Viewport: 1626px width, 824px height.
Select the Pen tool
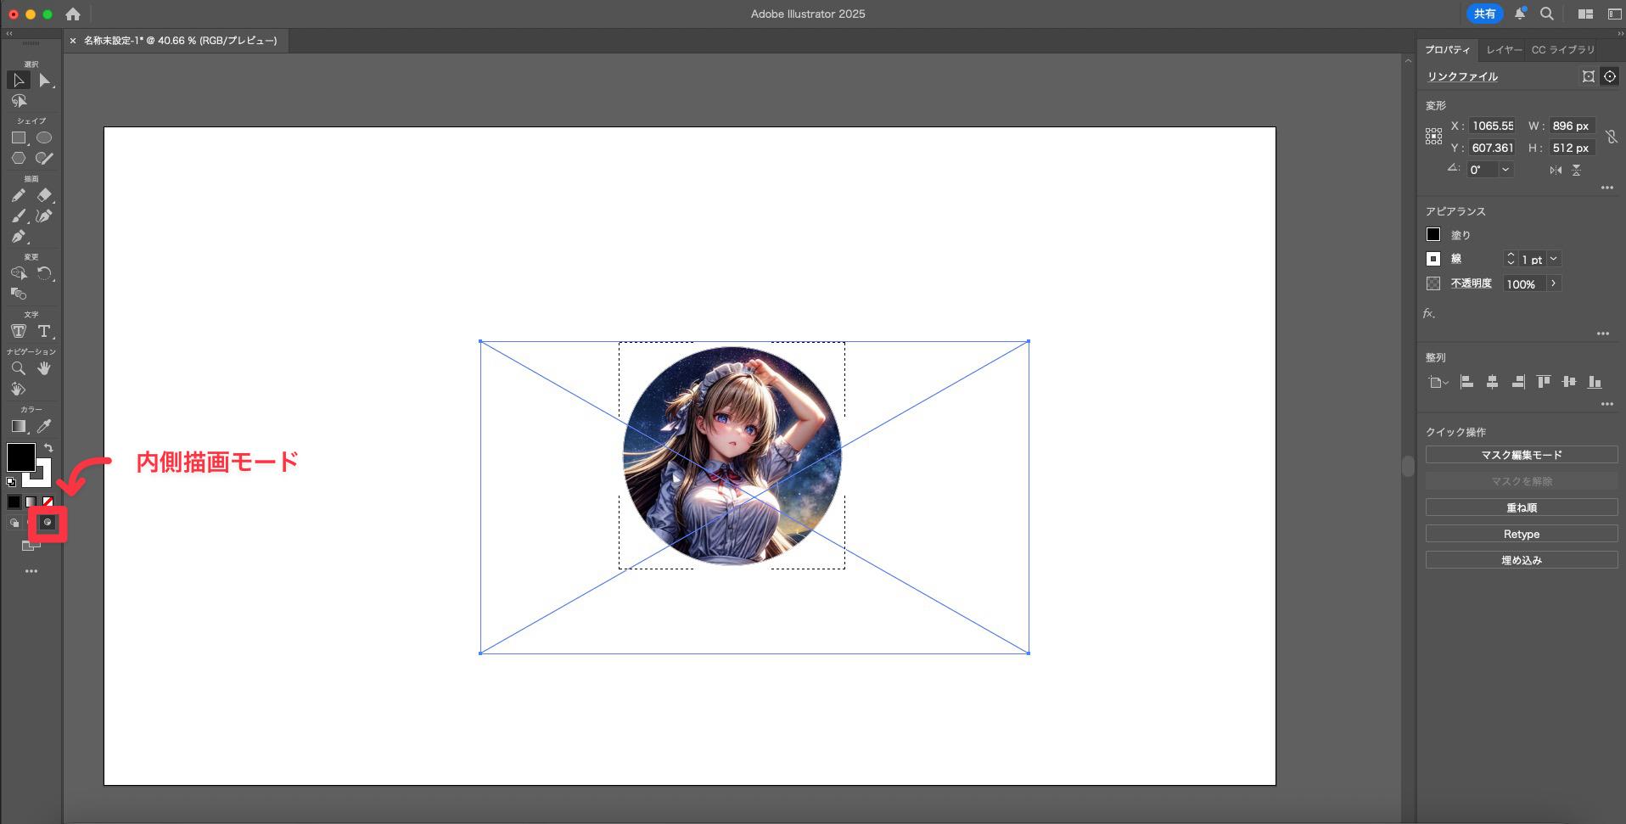(19, 237)
